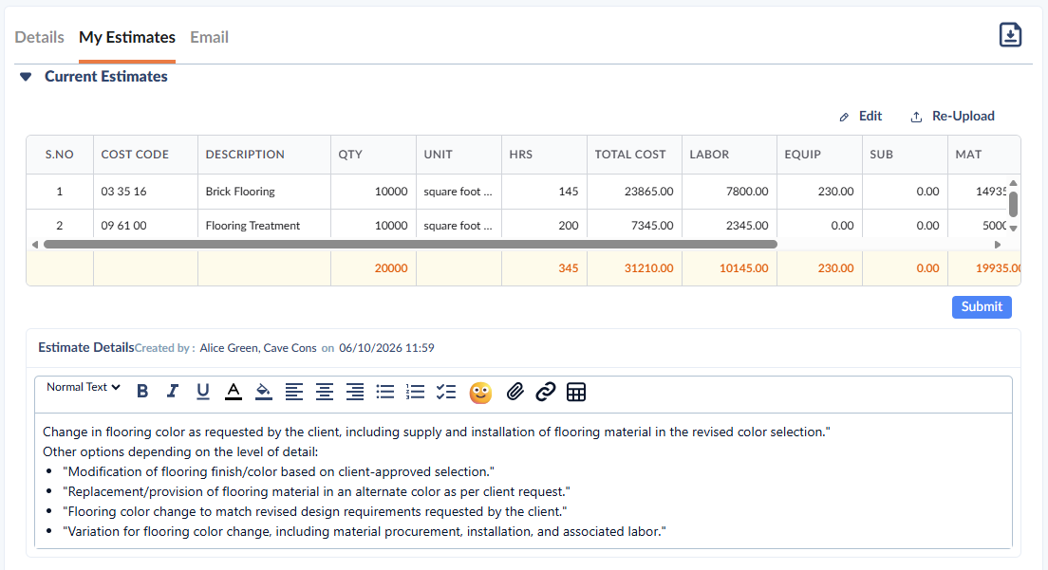Toggle bold formatting in editor

point(142,392)
